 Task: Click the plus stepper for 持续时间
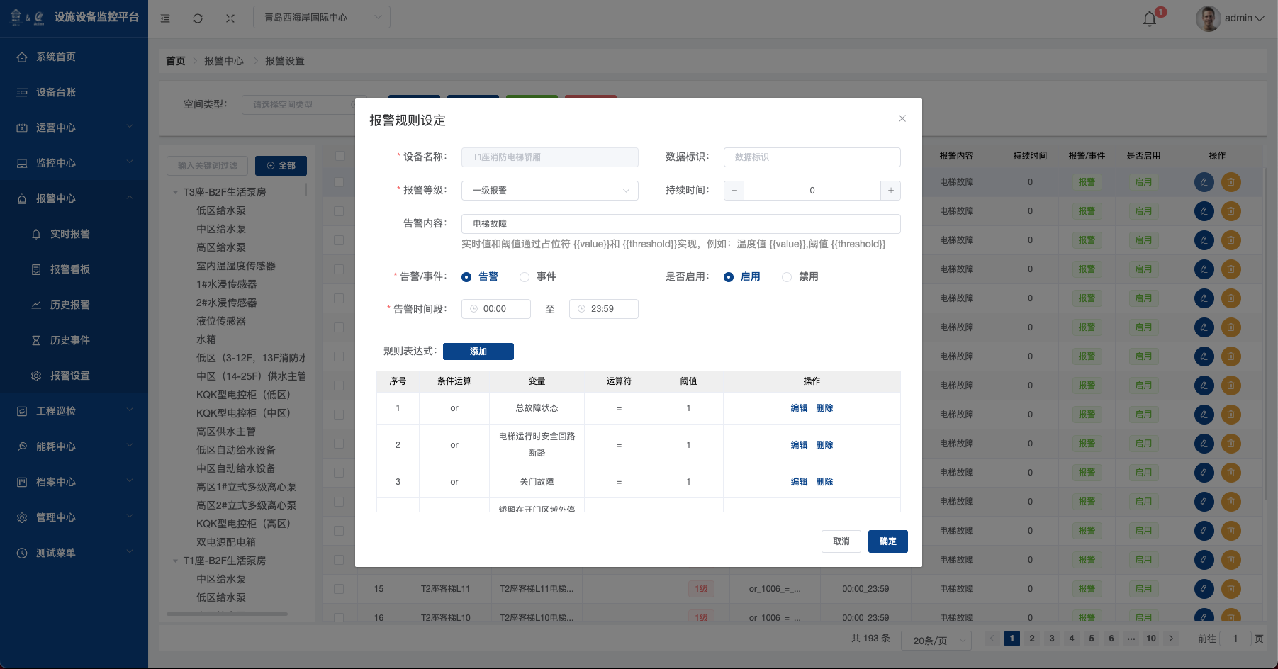[x=890, y=191]
